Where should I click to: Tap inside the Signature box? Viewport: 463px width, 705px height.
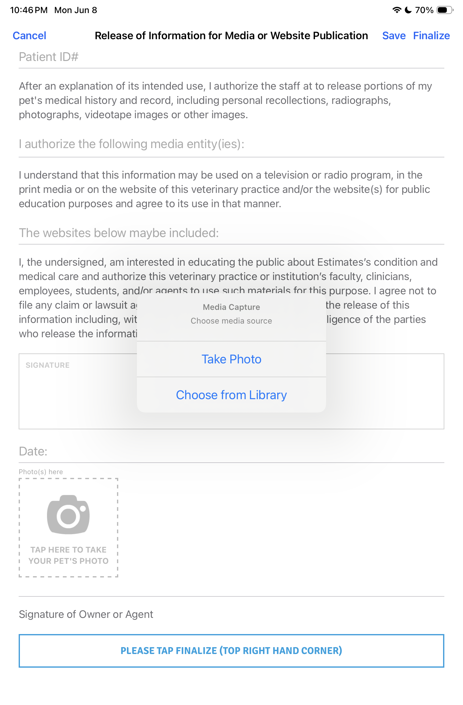[x=231, y=391]
